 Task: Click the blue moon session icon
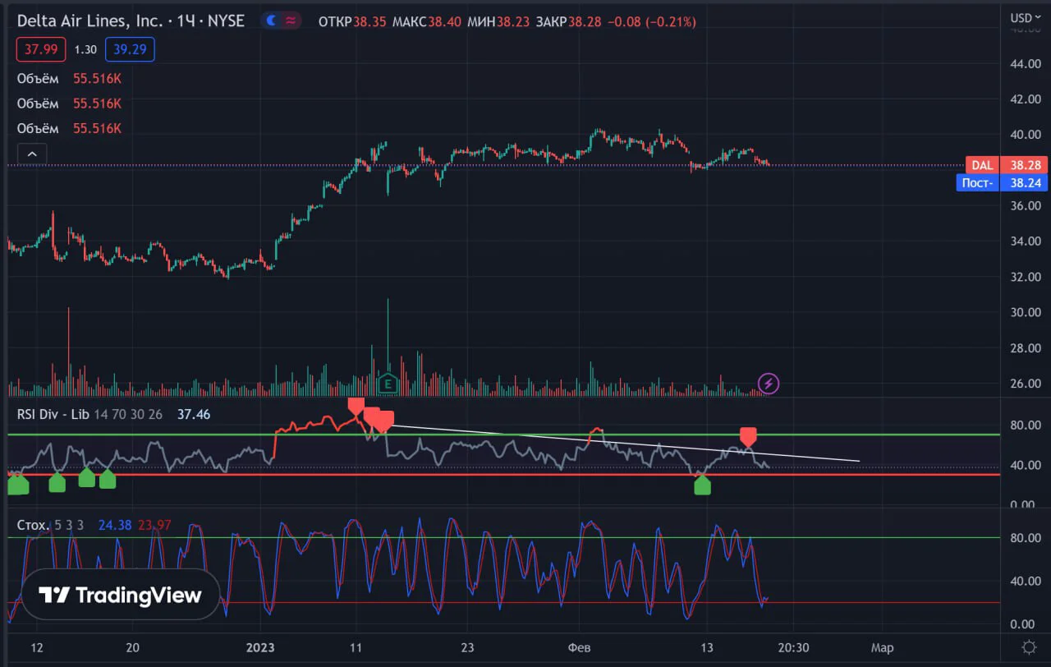[272, 21]
